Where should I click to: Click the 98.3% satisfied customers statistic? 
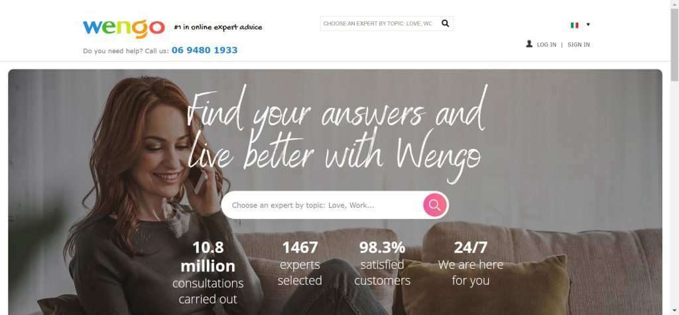point(383,263)
